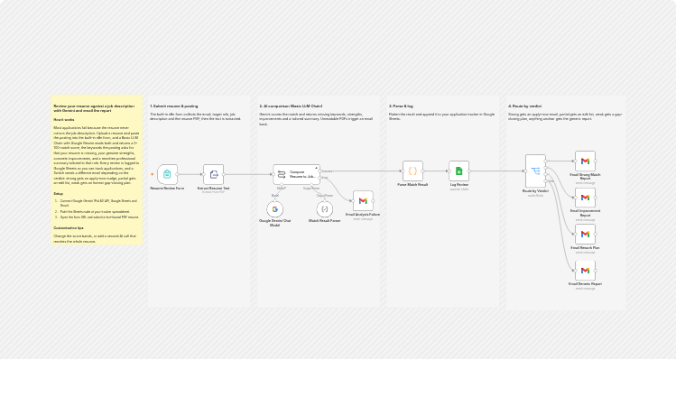Click the output connector of Email Strong Match Report
This screenshot has width=676, height=406.
(x=596, y=161)
